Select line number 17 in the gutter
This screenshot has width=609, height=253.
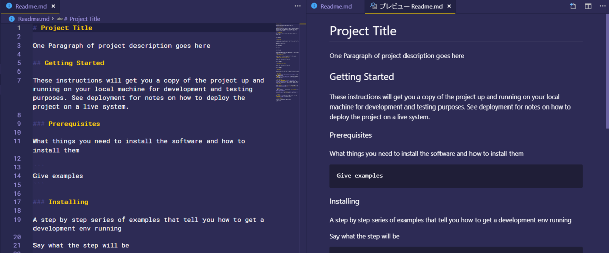click(17, 202)
